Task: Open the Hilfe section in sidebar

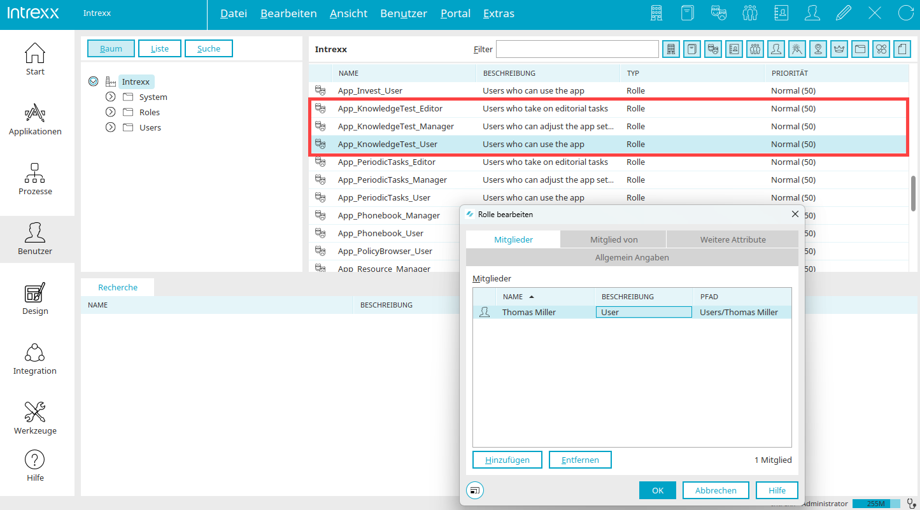Action: coord(35,465)
